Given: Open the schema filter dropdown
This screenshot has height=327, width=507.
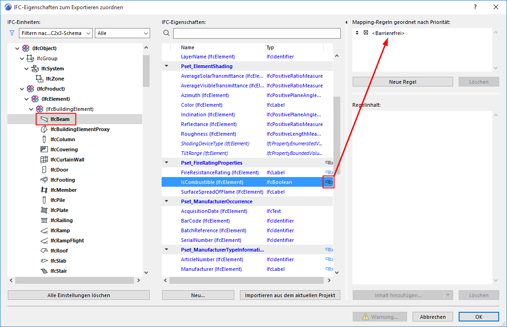Looking at the screenshot, I should [x=56, y=33].
